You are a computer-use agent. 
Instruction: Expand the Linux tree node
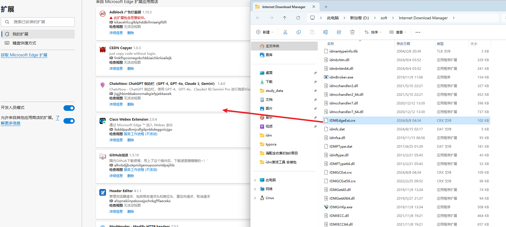(x=255, y=198)
